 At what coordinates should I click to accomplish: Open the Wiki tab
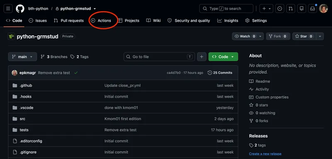coord(154,21)
